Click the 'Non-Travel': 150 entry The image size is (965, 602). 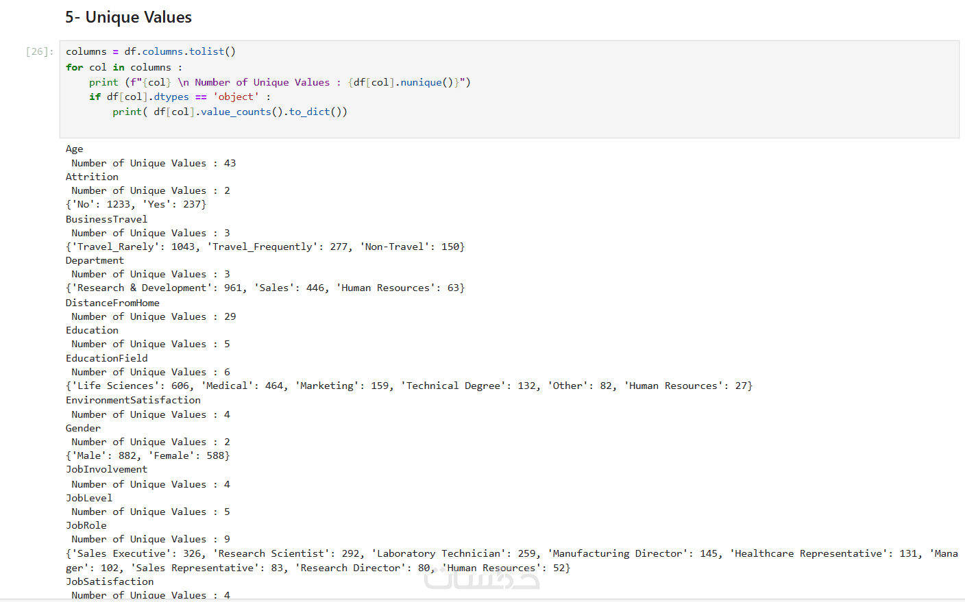click(410, 247)
